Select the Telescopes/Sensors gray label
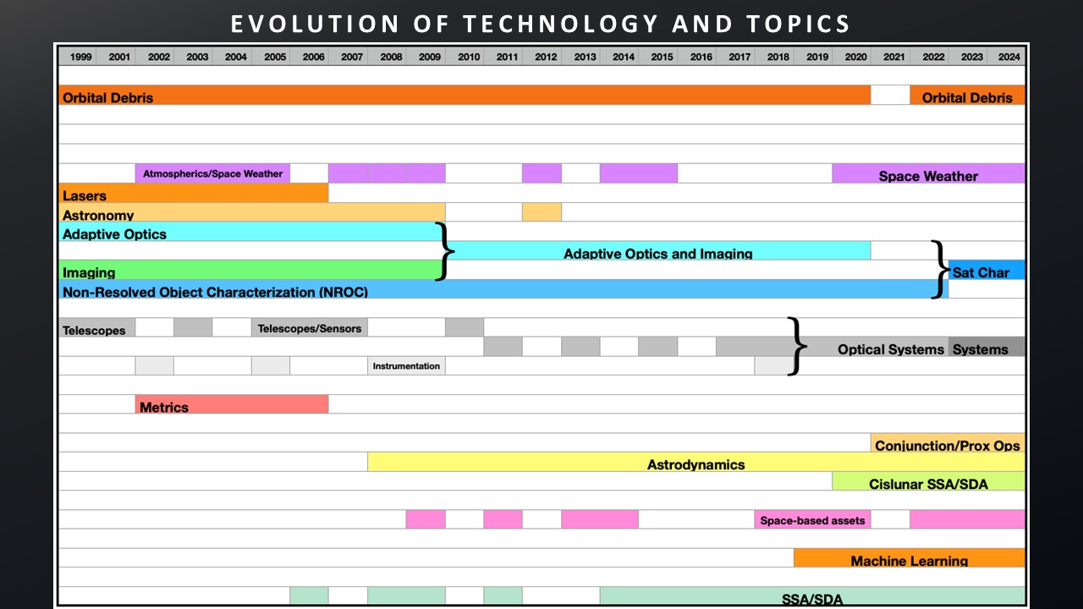1083x609 pixels. click(x=310, y=328)
